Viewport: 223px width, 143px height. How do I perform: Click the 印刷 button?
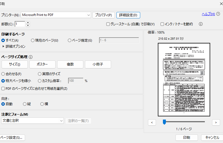click(x=186, y=137)
